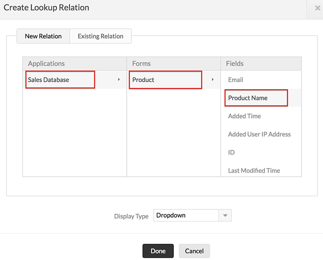Click the Display Type selector's arrow button

click(225, 215)
